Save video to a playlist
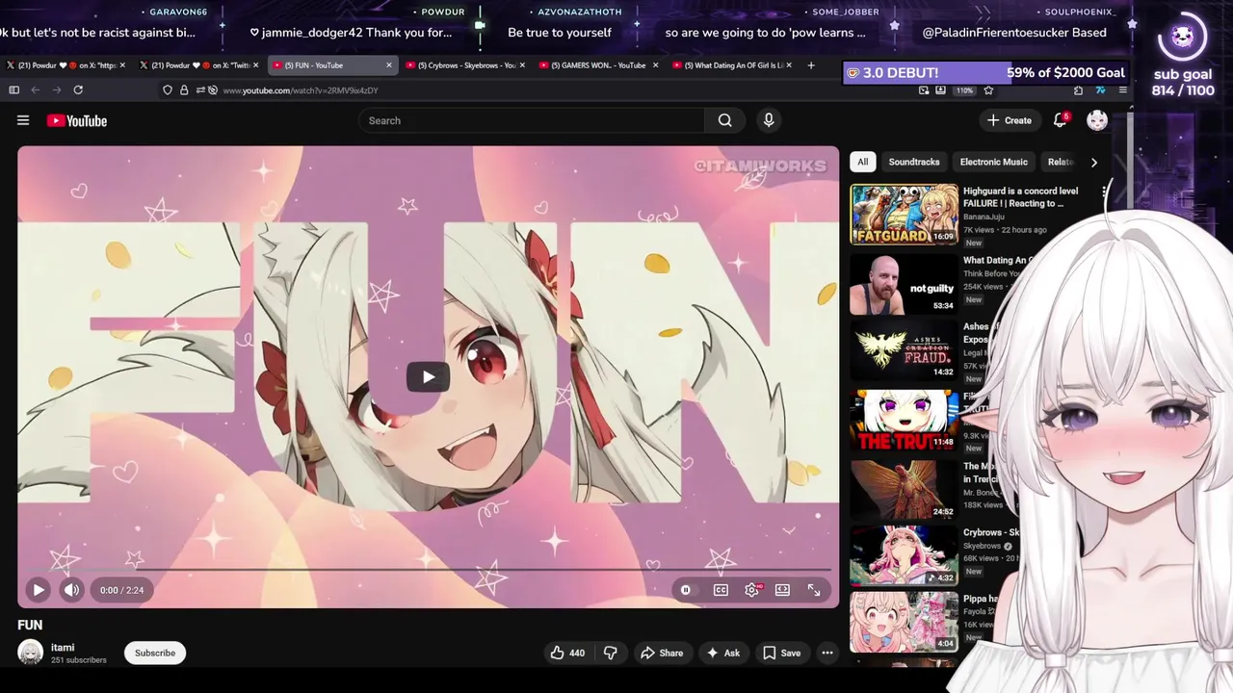Screen dimensions: 1233x693 tap(782, 653)
